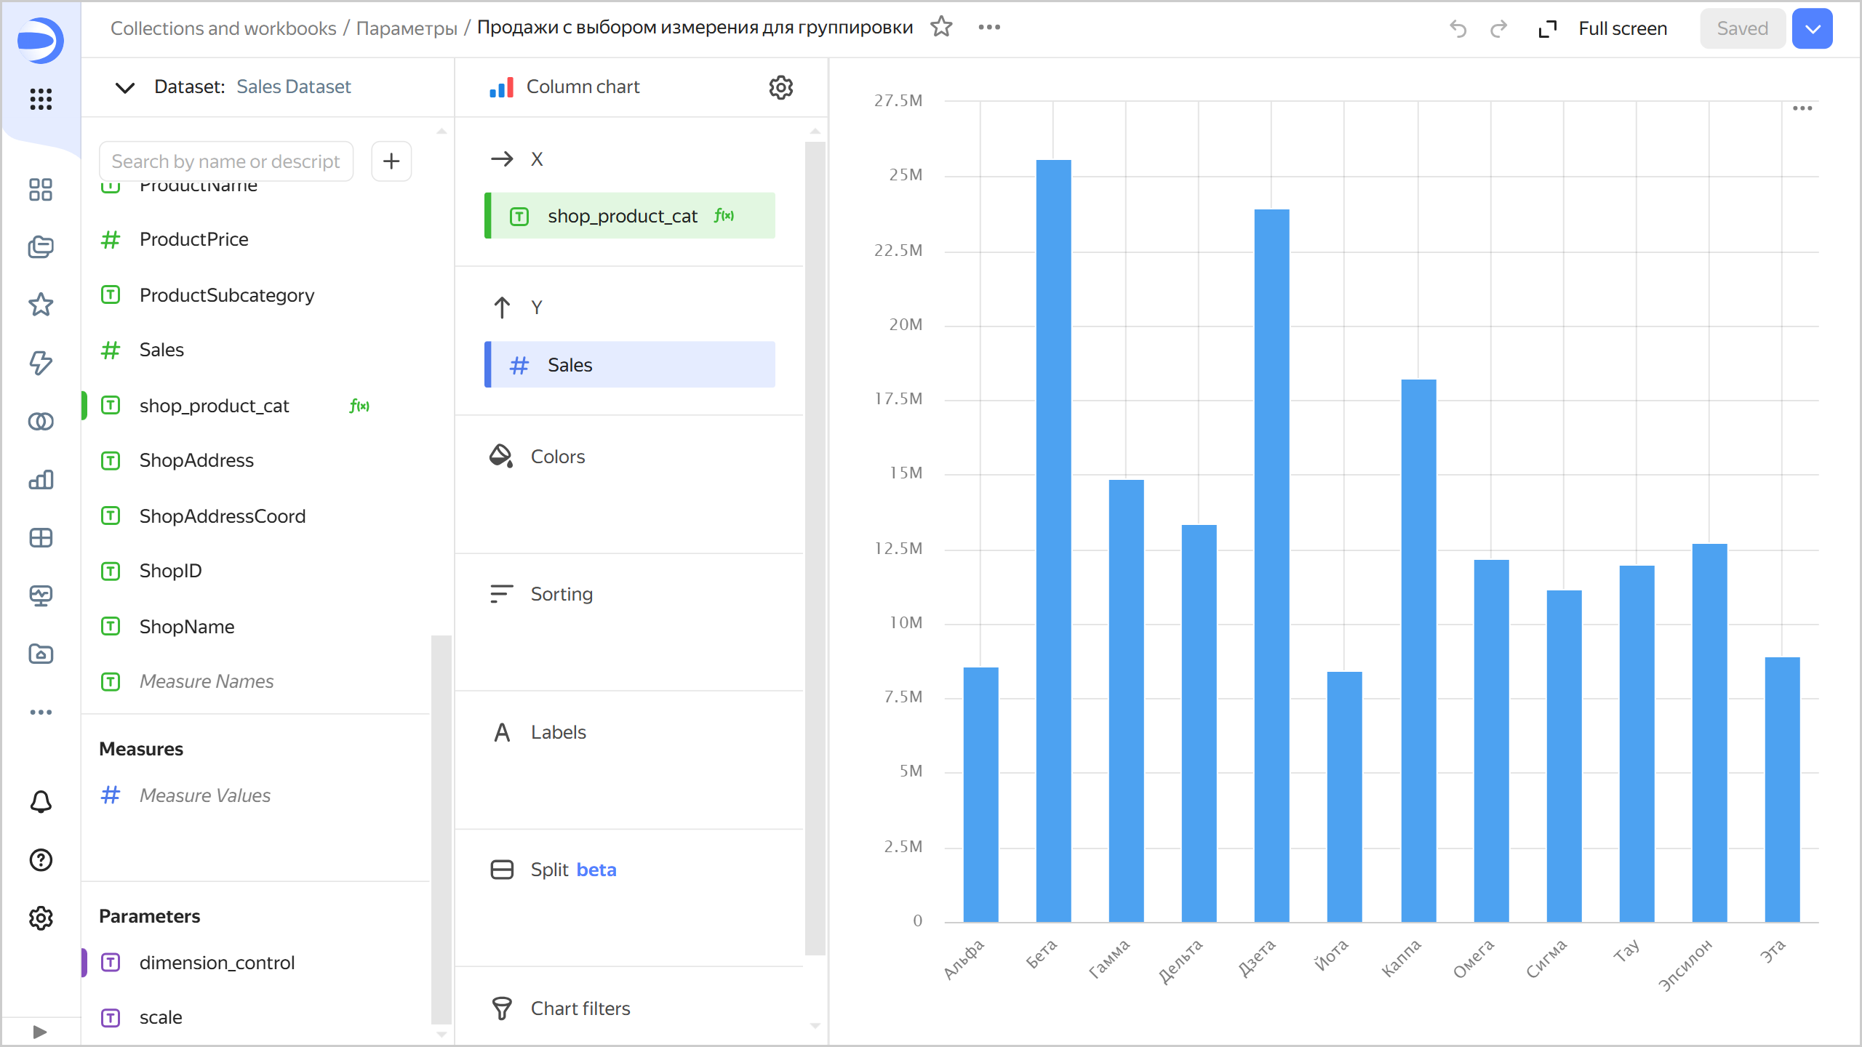Open Column chart type selector

click(x=582, y=87)
